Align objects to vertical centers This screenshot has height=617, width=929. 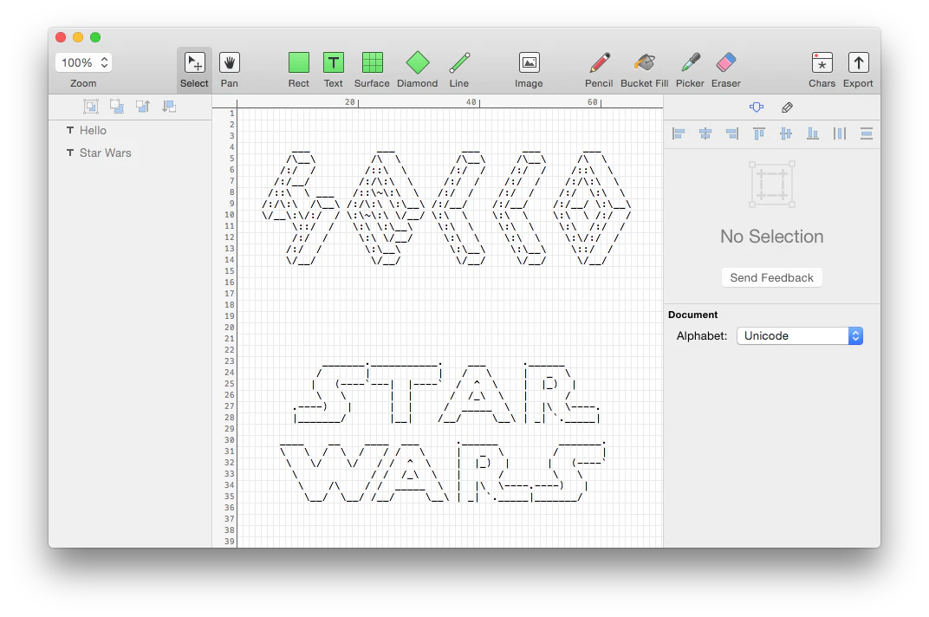(786, 133)
